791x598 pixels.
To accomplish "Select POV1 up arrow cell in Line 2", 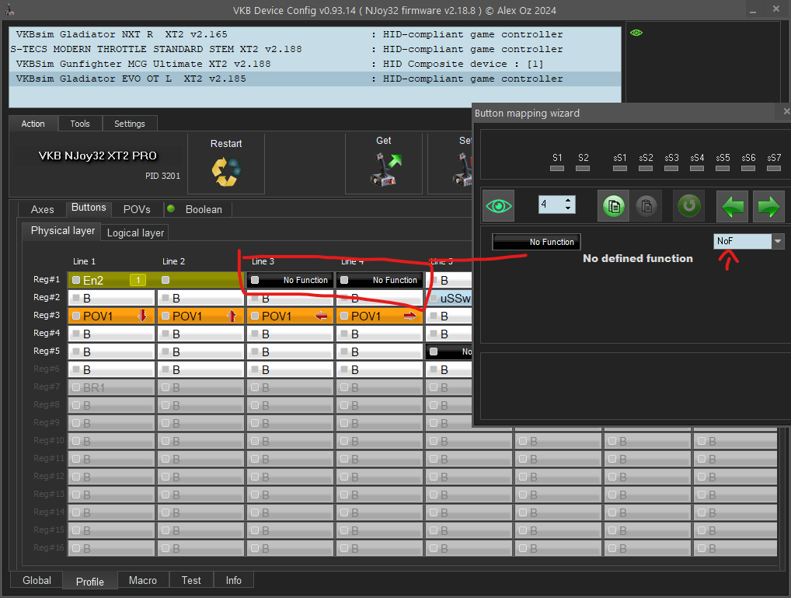I will pyautogui.click(x=200, y=316).
